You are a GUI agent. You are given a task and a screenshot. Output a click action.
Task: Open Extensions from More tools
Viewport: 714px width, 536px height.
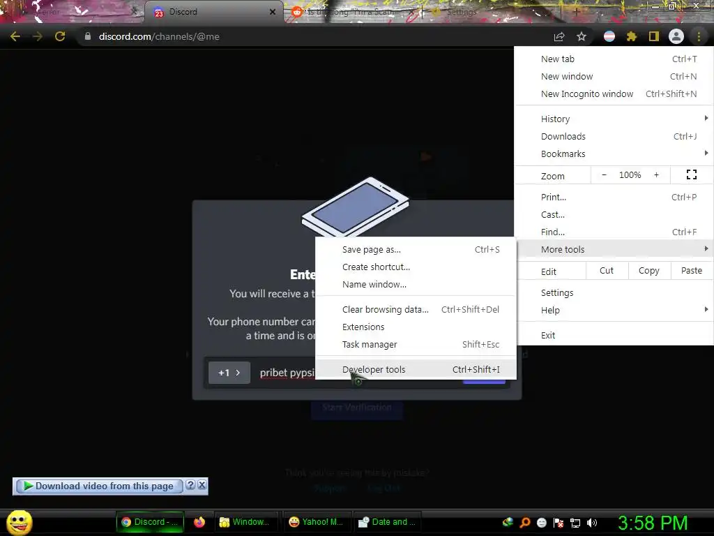(x=416, y=327)
